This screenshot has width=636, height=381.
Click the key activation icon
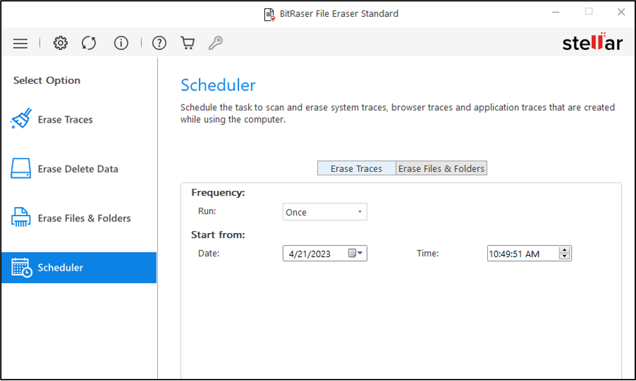pos(216,43)
